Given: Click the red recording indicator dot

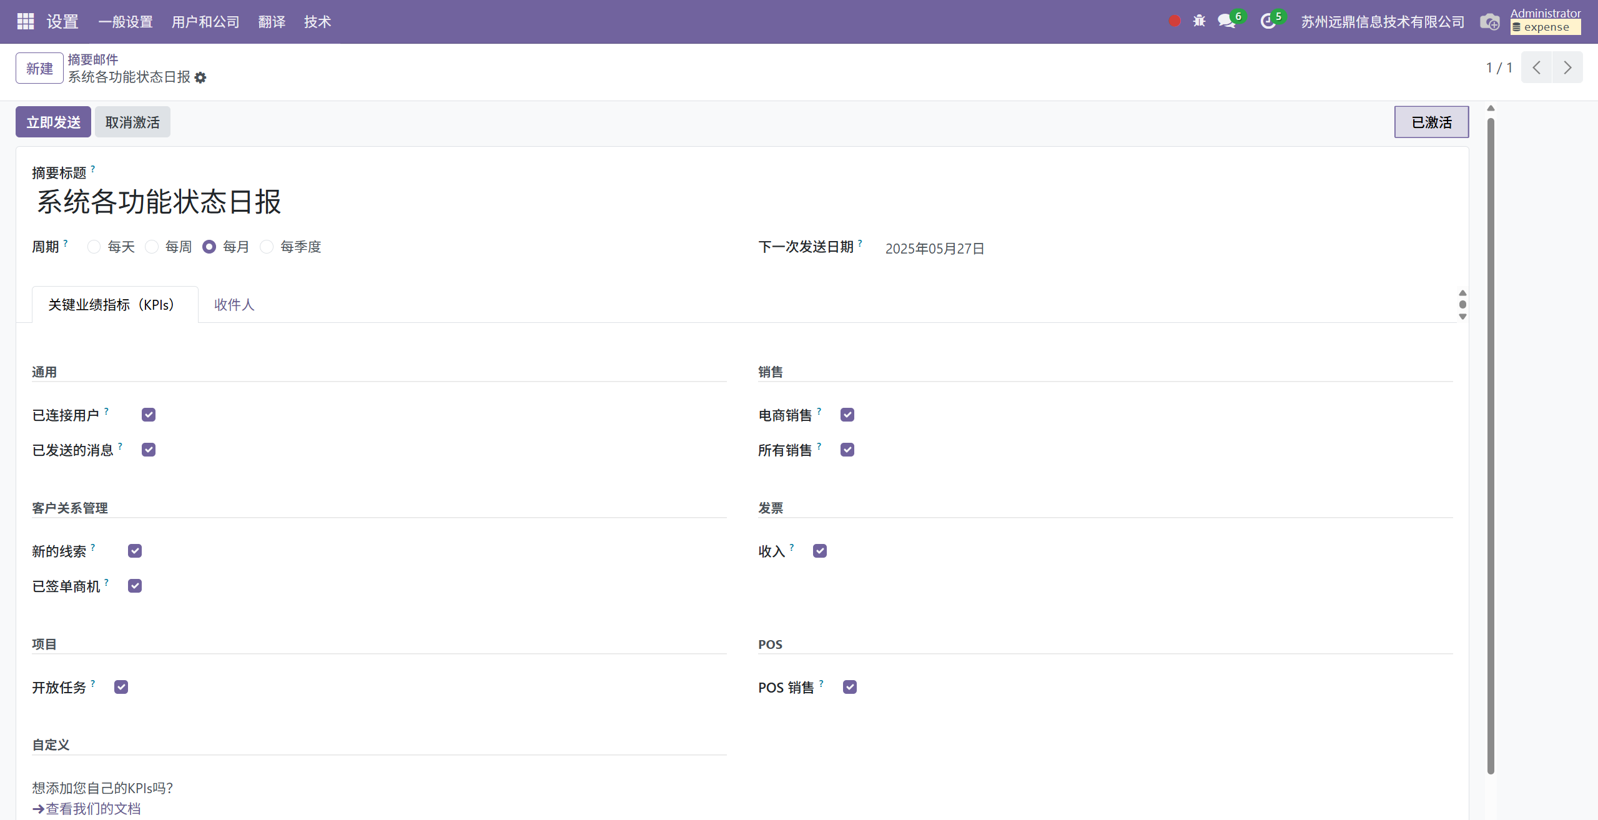Looking at the screenshot, I should (x=1175, y=21).
